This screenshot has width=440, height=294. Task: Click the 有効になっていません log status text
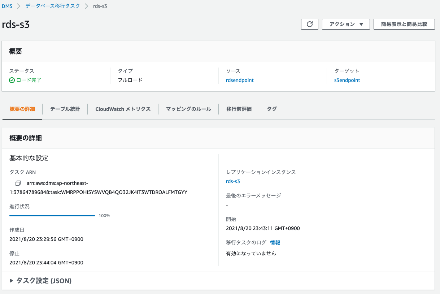pyautogui.click(x=251, y=253)
